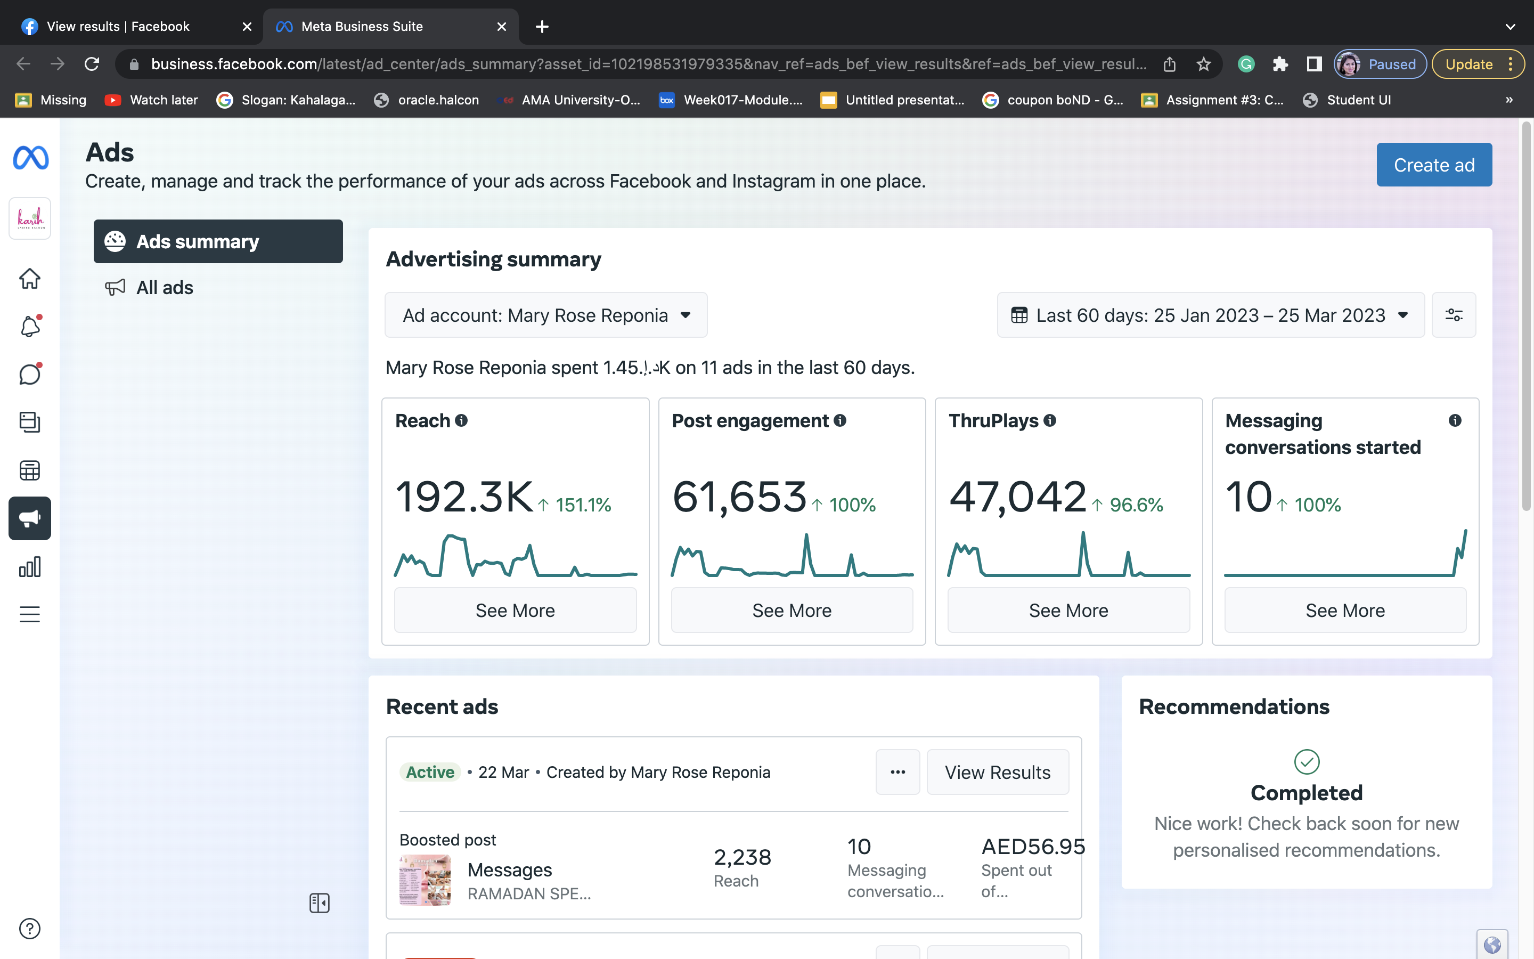
Task: Select Ads summary in left menu
Action: tap(218, 242)
